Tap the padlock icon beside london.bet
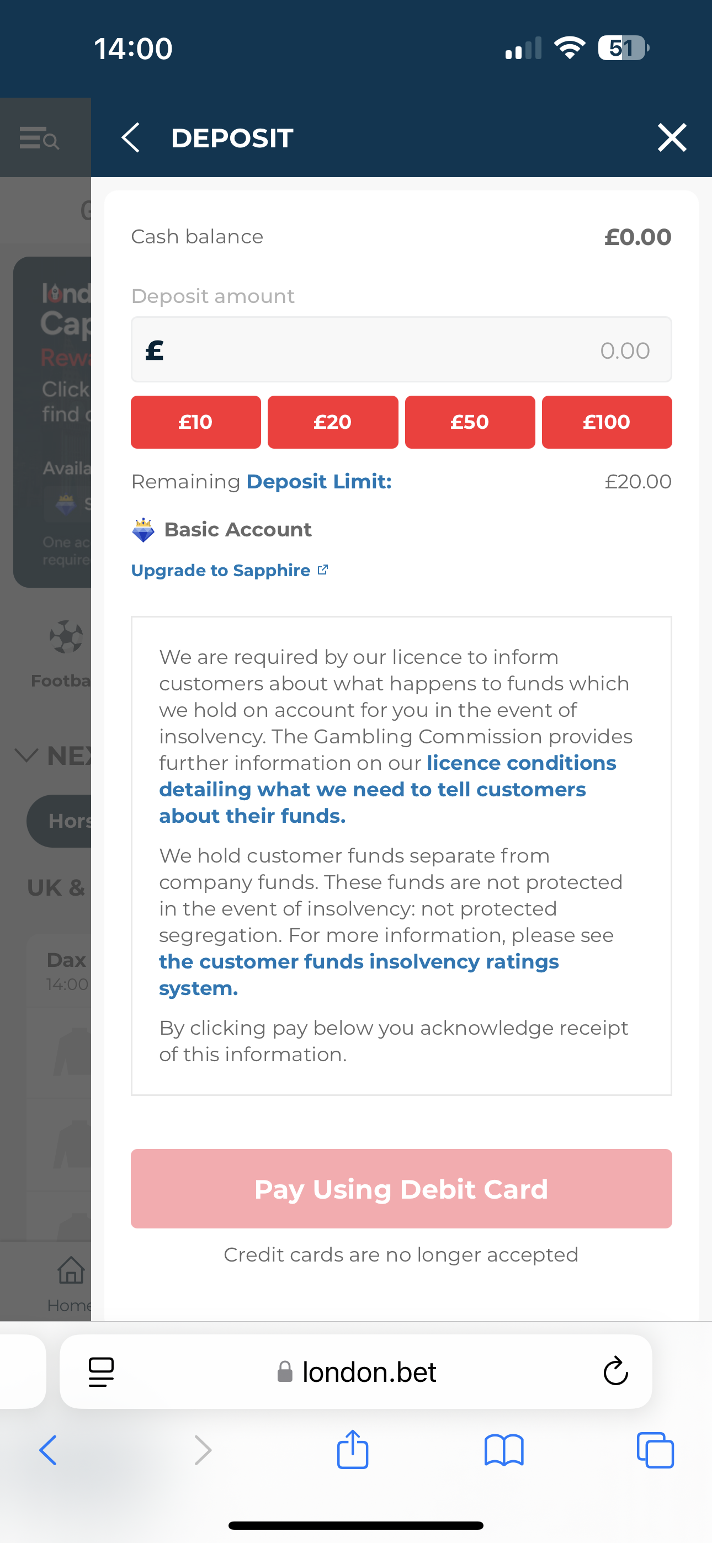Image resolution: width=712 pixels, height=1543 pixels. (x=284, y=1372)
